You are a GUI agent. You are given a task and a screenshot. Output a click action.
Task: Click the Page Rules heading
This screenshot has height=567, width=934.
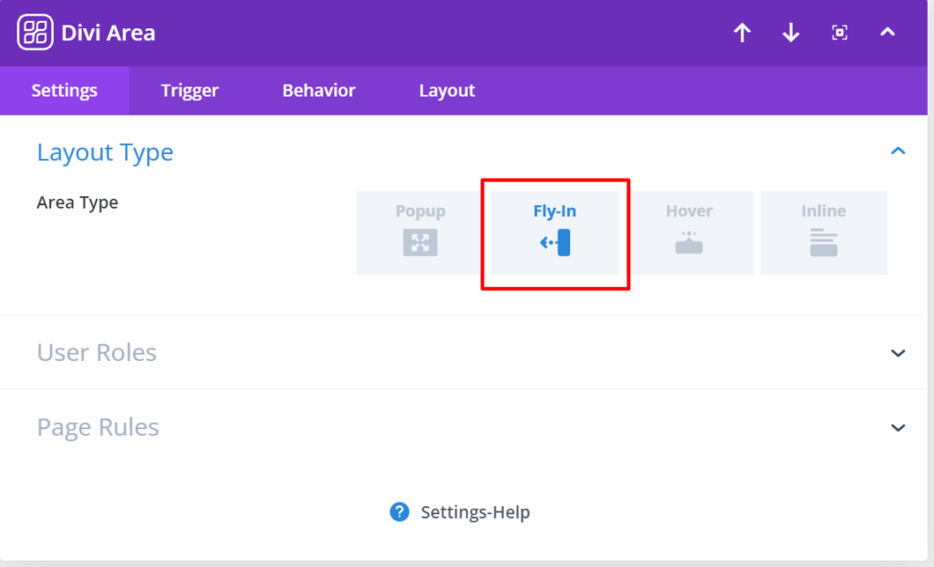(98, 428)
